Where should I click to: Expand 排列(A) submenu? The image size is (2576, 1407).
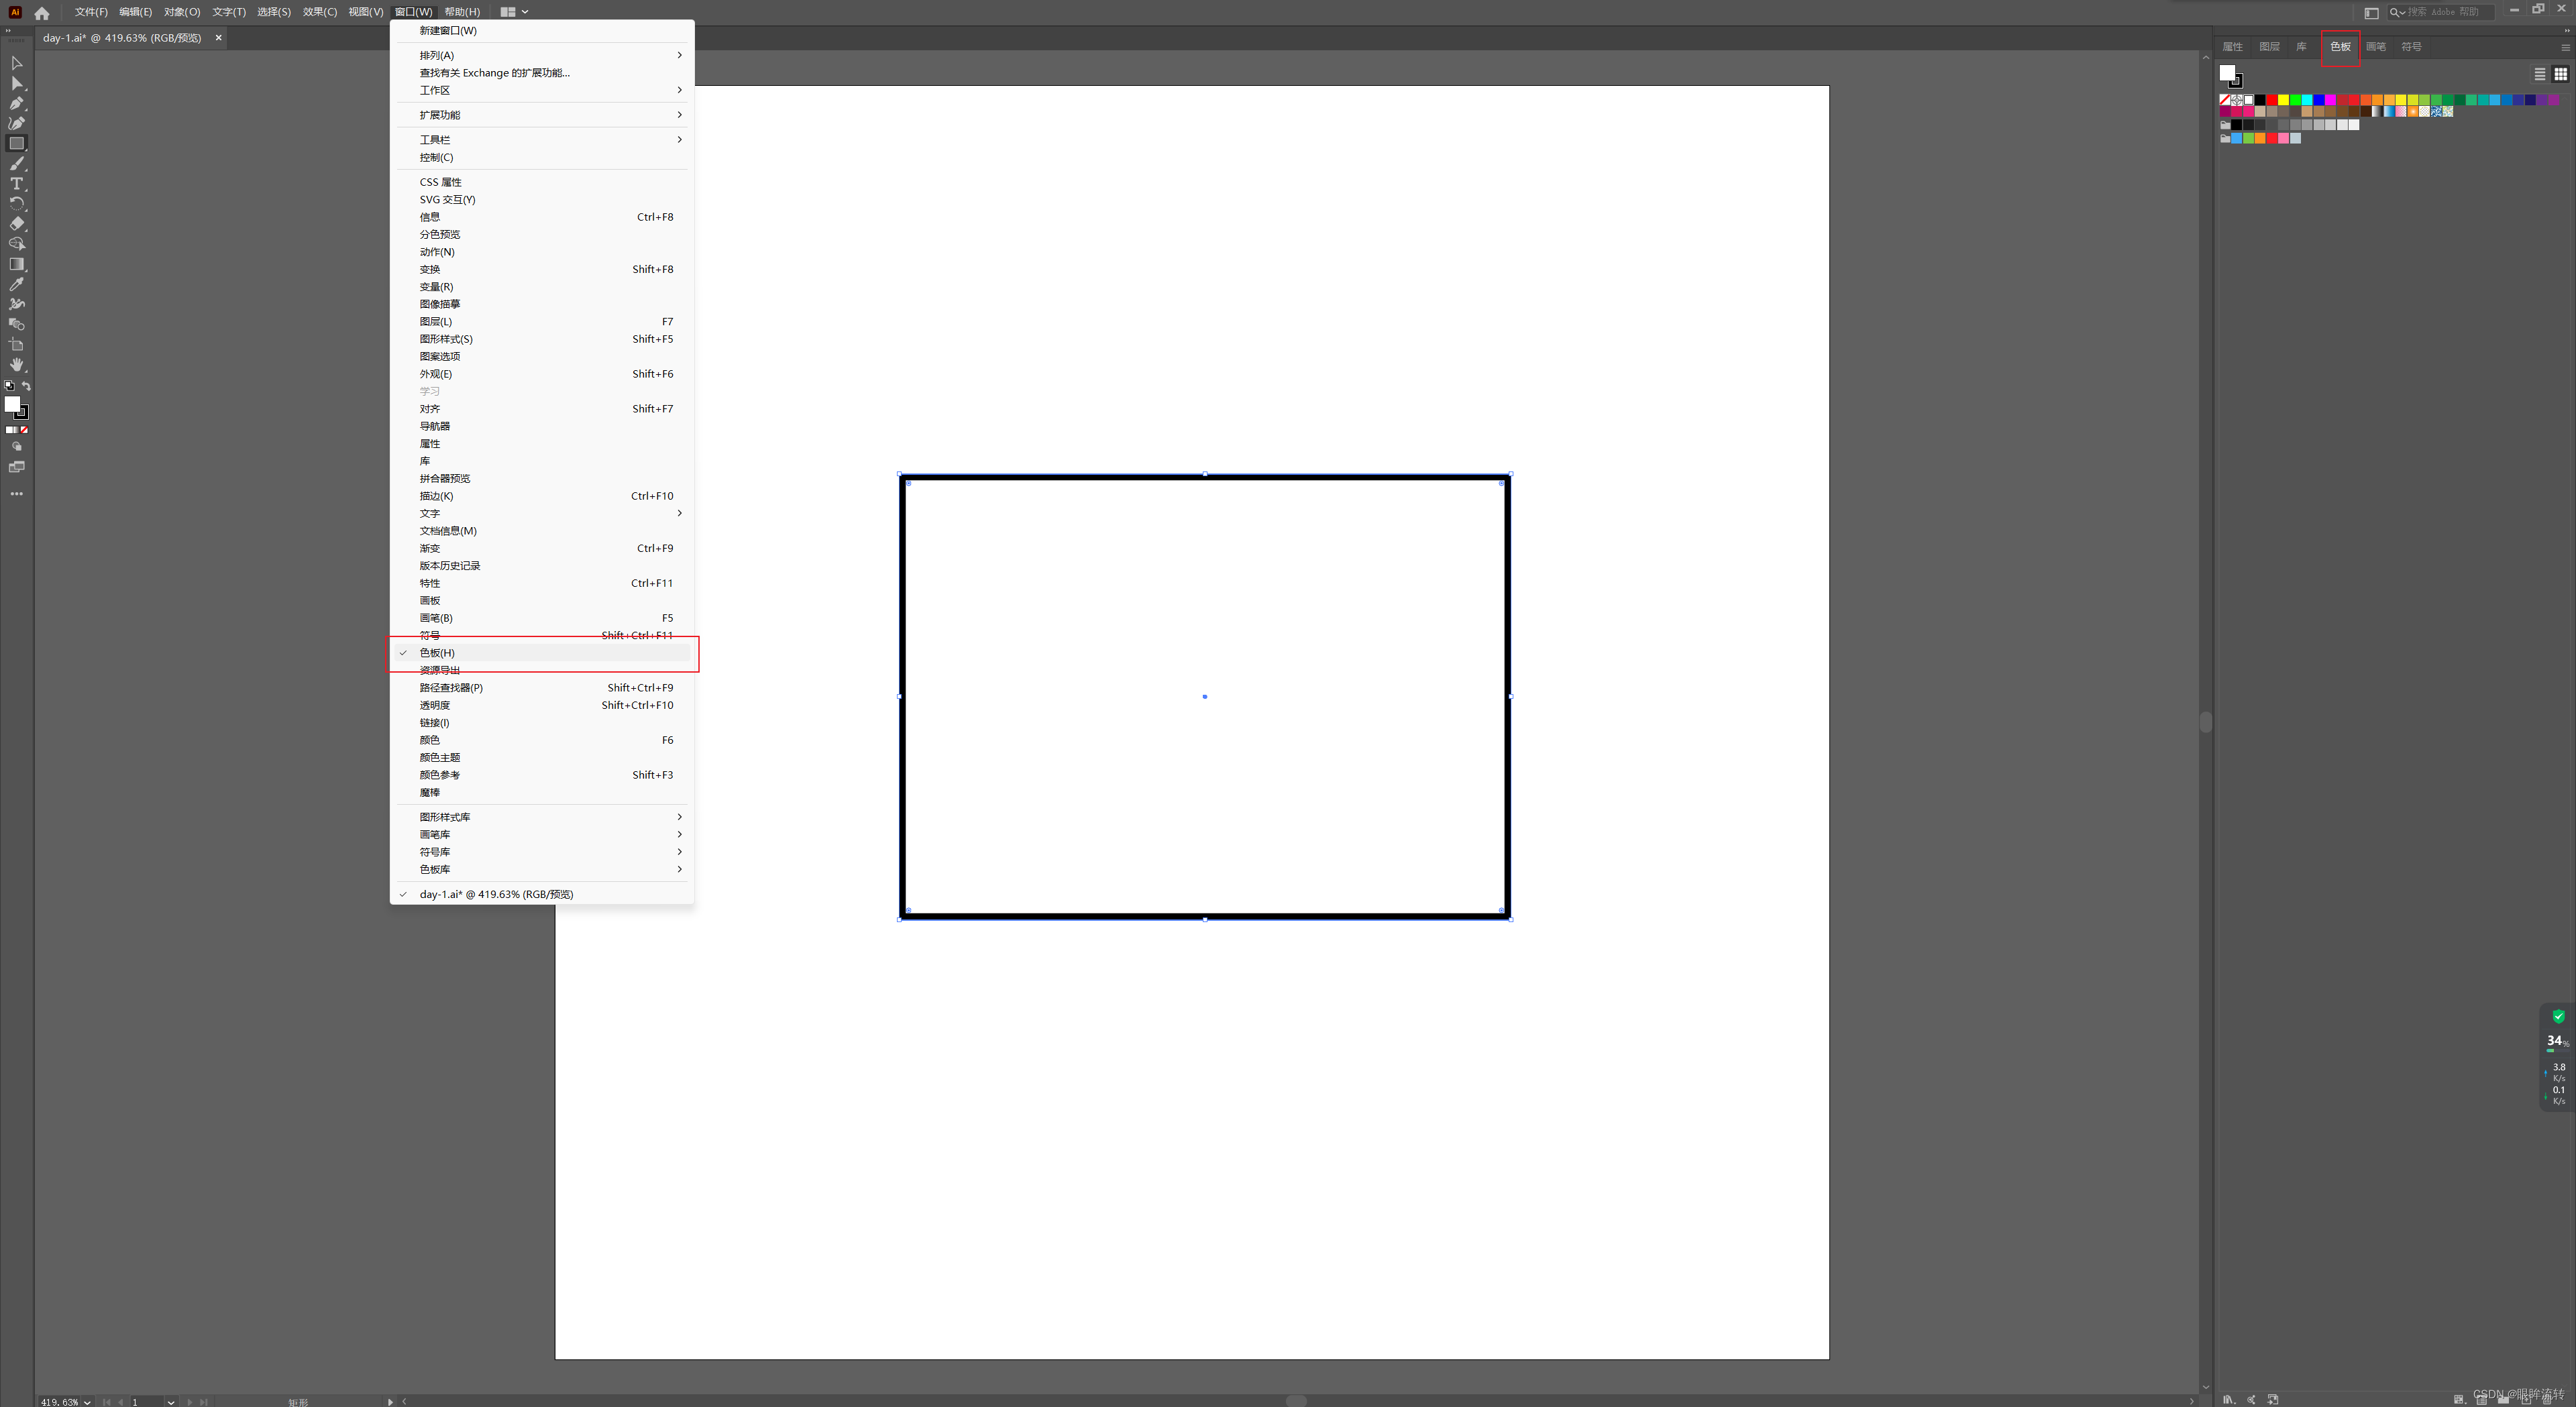click(x=543, y=55)
